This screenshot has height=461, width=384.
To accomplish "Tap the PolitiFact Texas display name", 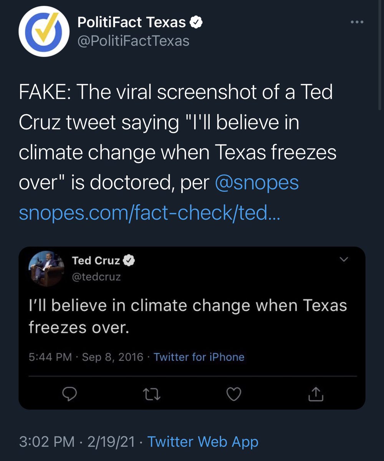I will [x=132, y=23].
